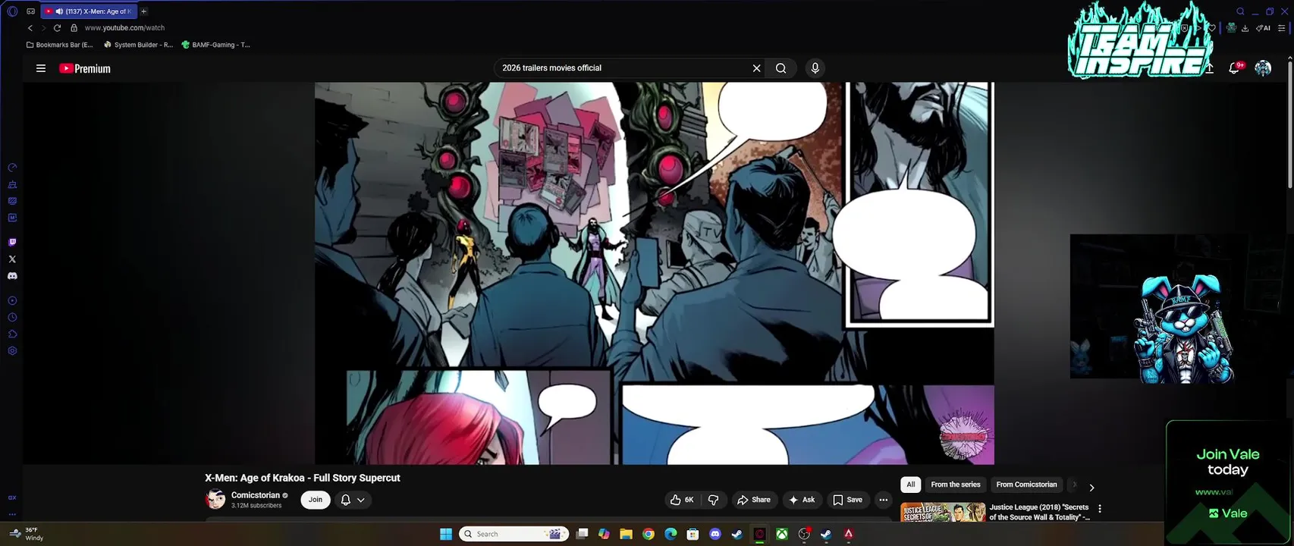Share the X-Men Krakoa video

click(x=754, y=500)
